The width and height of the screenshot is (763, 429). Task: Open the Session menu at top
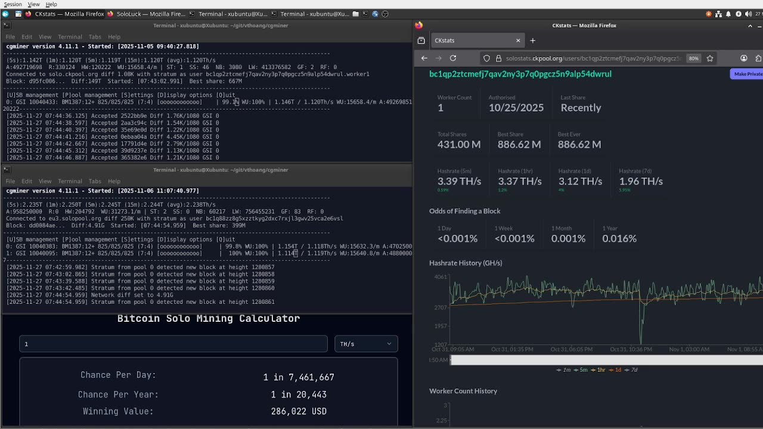tap(13, 4)
